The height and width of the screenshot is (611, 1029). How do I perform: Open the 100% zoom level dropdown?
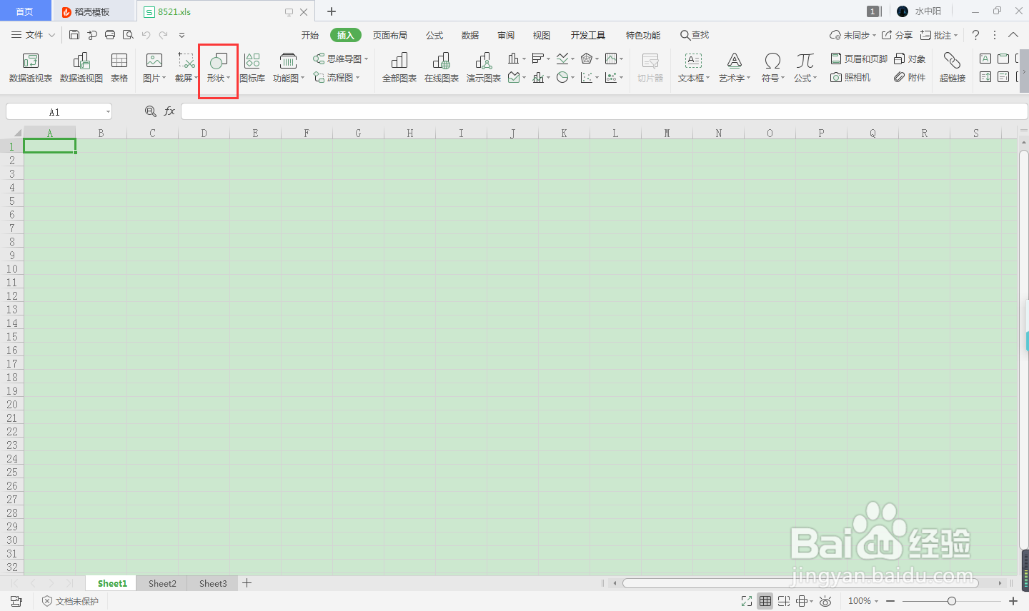click(863, 601)
